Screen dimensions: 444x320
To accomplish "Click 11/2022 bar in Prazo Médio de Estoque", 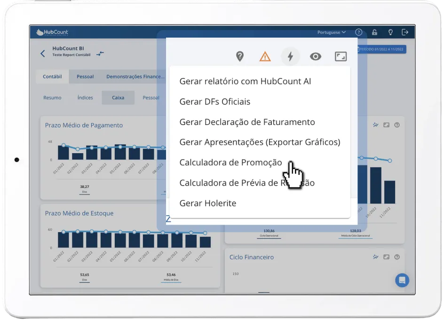I will 205,242.
